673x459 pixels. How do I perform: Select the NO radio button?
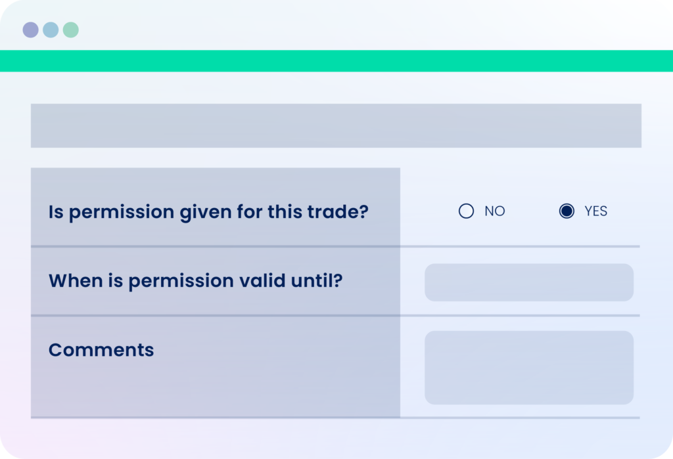coord(466,211)
